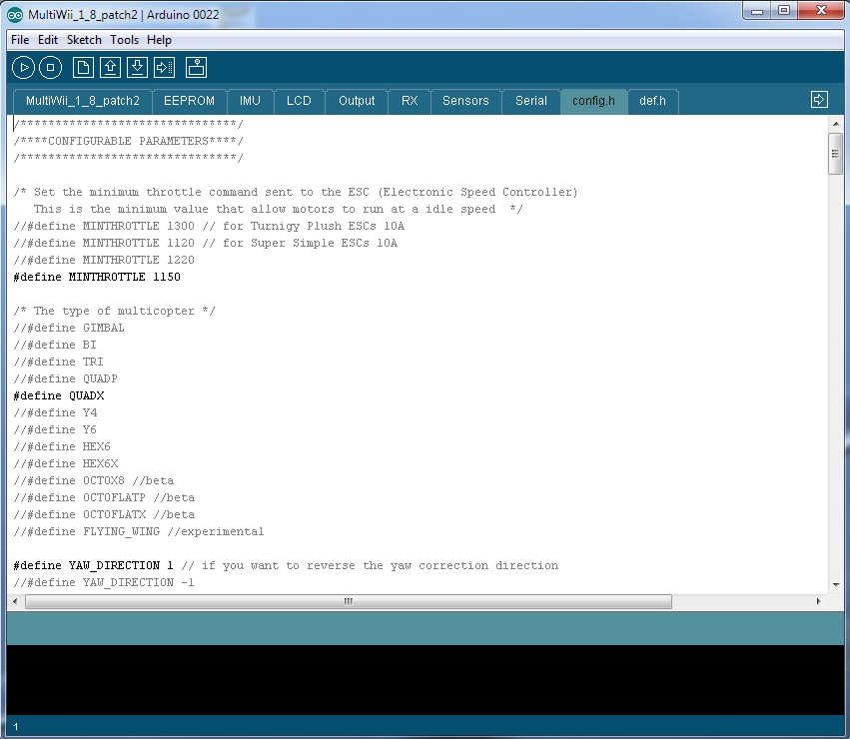This screenshot has width=850, height=739.
Task: Switch to the EEPROM tab
Action: (x=189, y=101)
